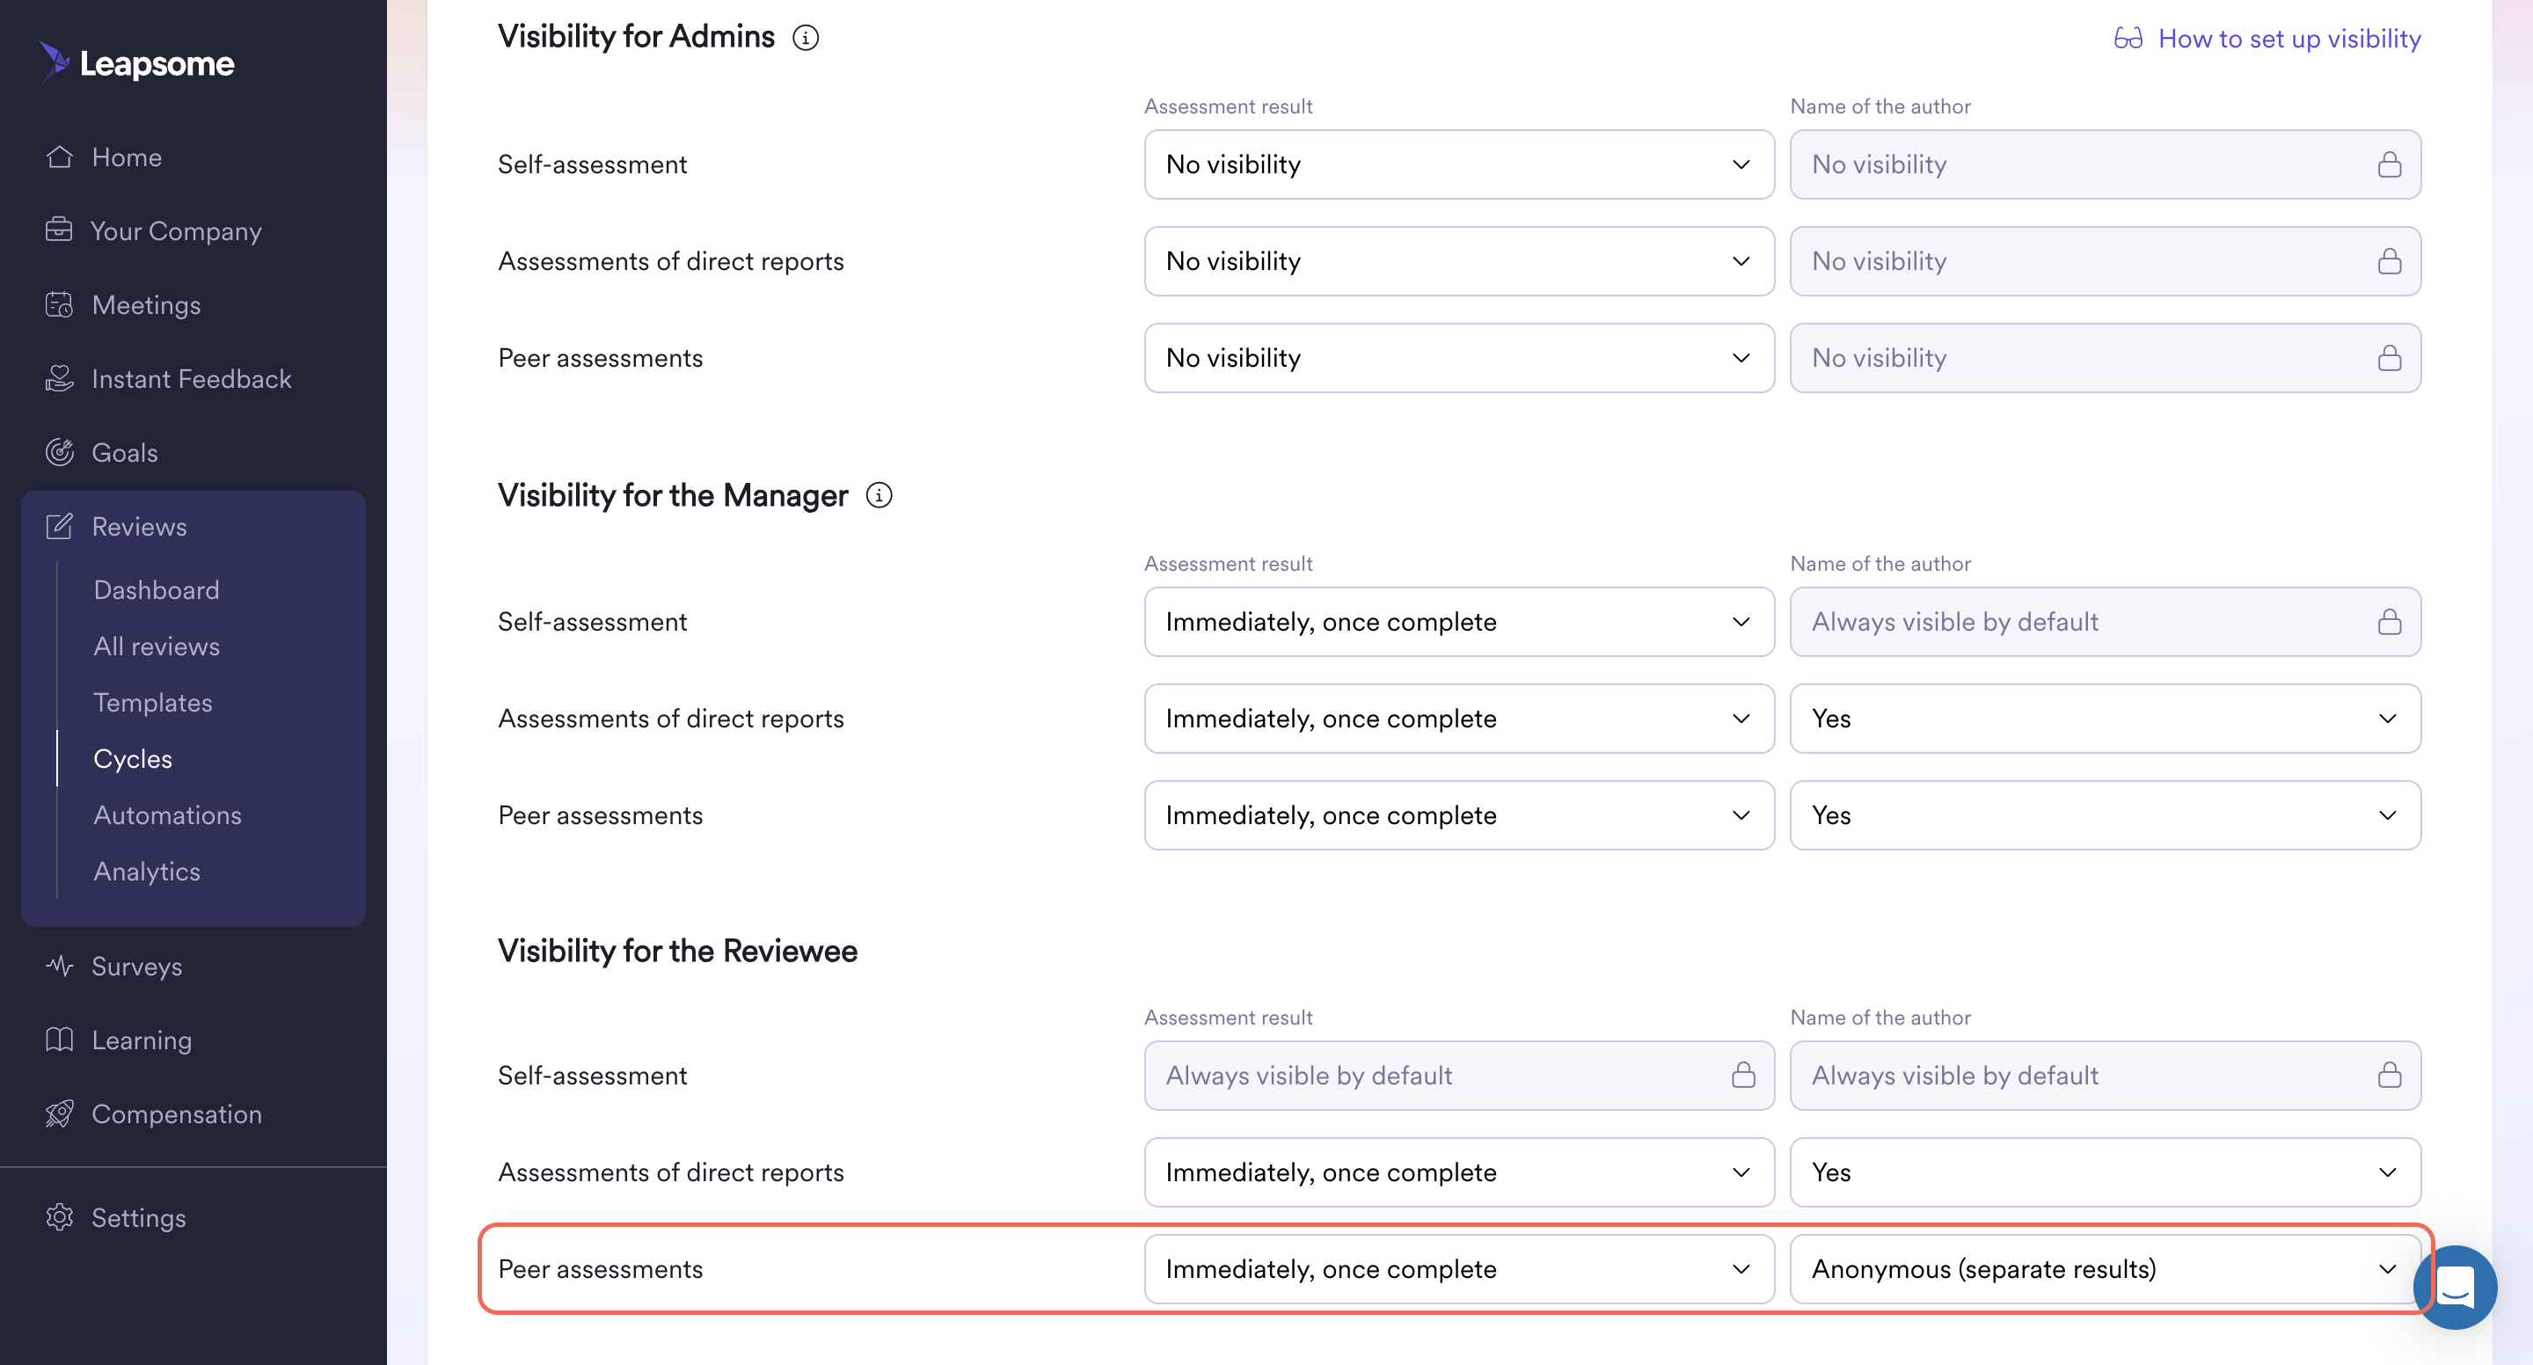Image resolution: width=2533 pixels, height=1365 pixels.
Task: Go to Home in sidebar
Action: pos(126,157)
